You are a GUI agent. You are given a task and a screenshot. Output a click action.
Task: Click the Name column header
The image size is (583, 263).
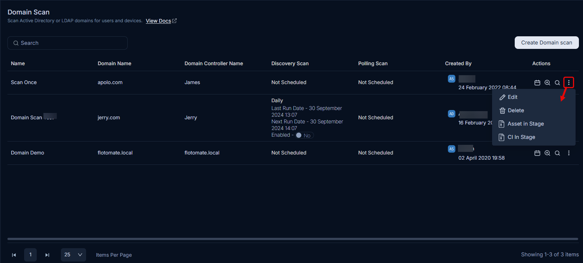click(x=18, y=63)
